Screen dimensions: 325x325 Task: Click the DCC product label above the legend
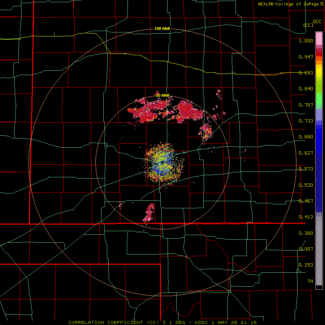tap(317, 22)
